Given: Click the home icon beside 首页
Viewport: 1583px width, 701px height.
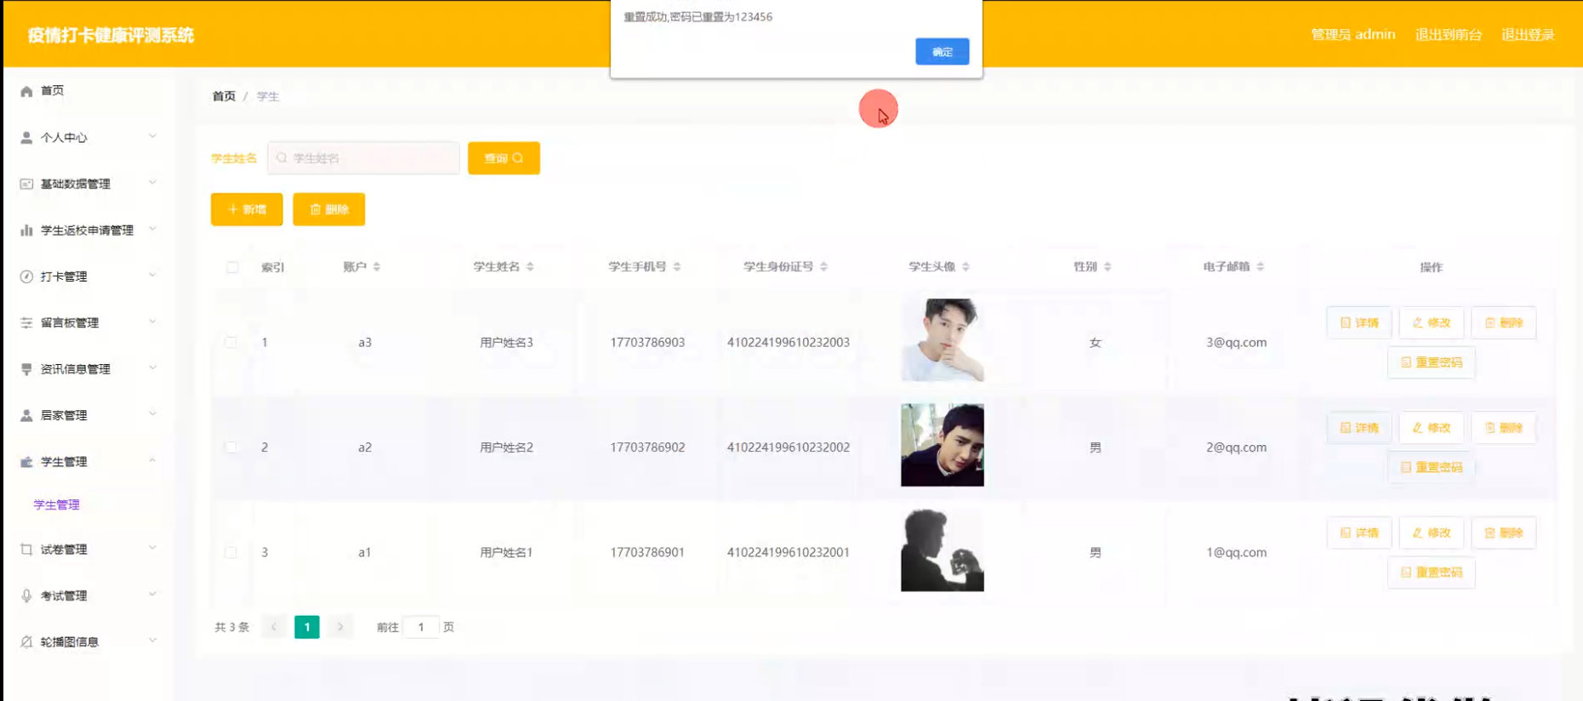Looking at the screenshot, I should [x=26, y=91].
